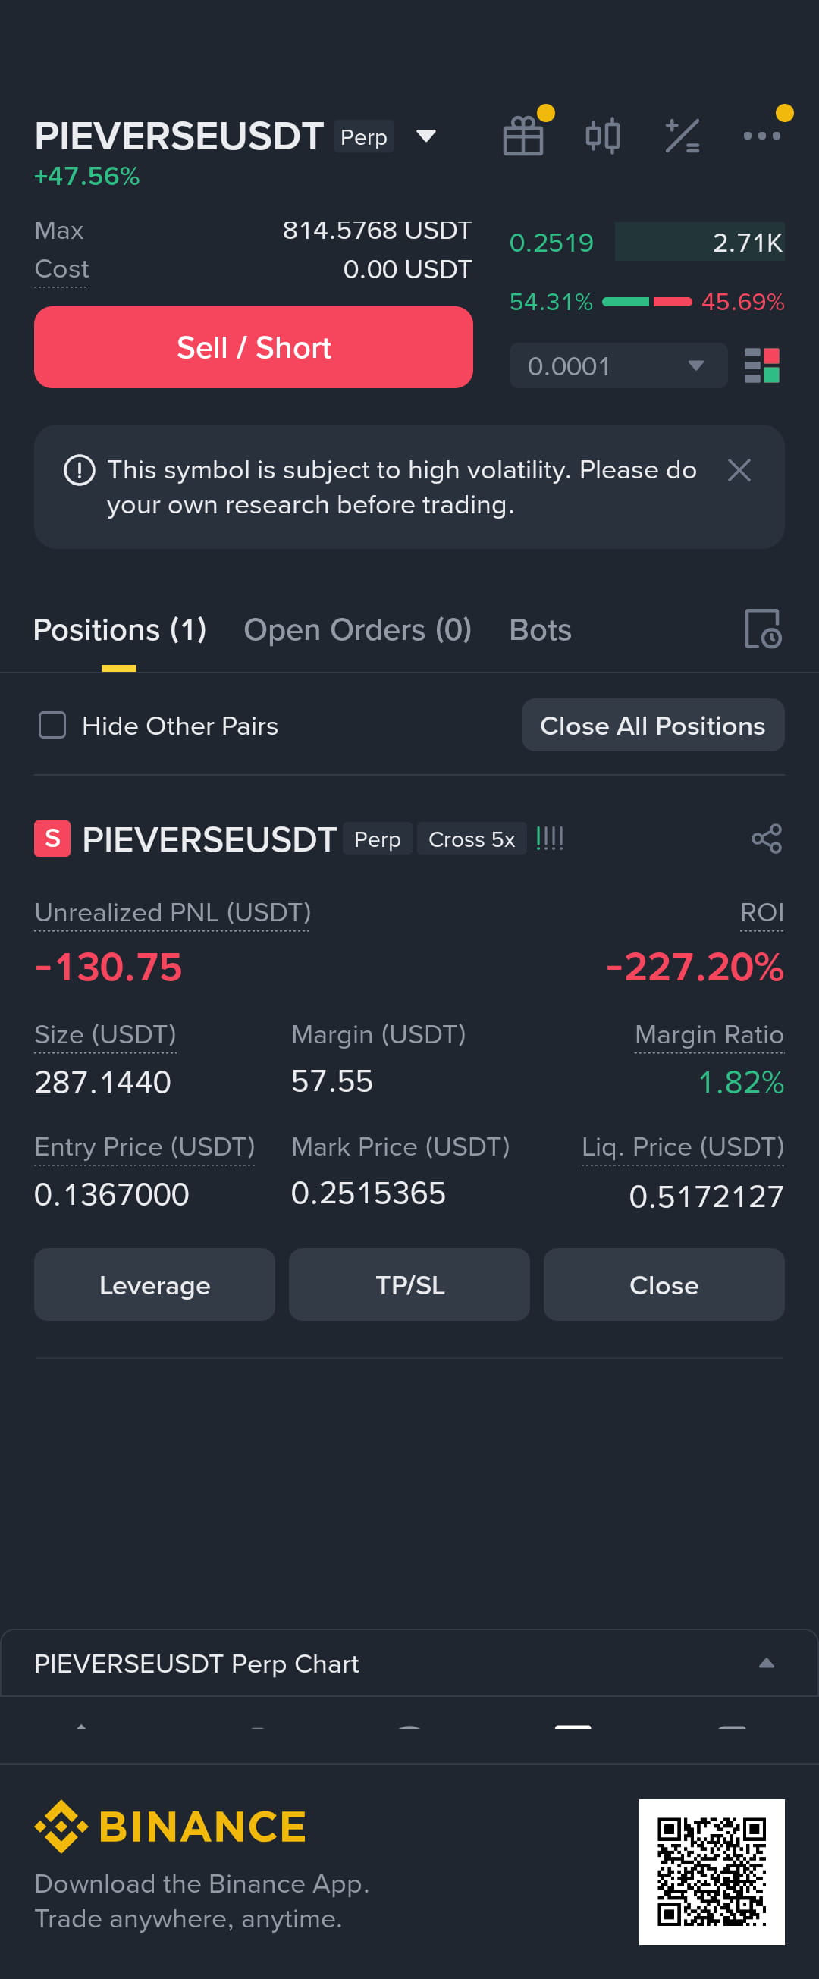Open the PIEVERSEUSDT symbol dropdown arrow
Screen dimensions: 819x1979
click(426, 136)
